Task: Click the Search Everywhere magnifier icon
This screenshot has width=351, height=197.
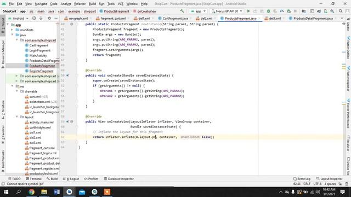Action: point(341,11)
